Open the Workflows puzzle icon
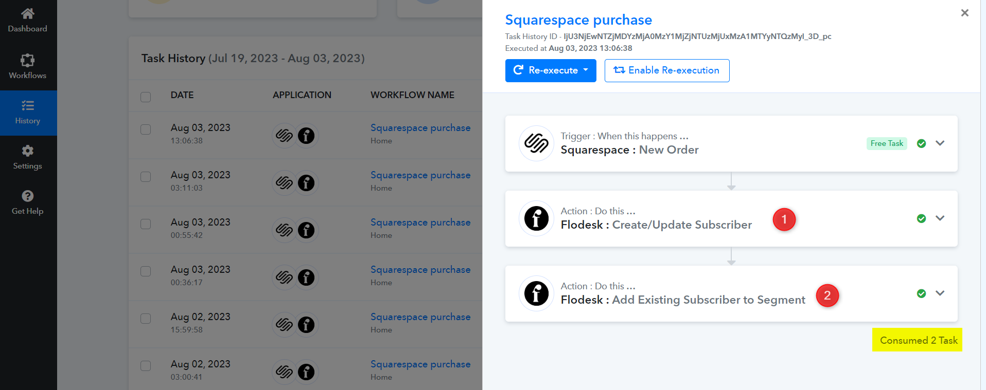Image resolution: width=986 pixels, height=390 pixels. coord(28,60)
